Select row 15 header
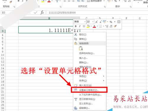Viewport: 148px width, 111px height. pyautogui.click(x=3, y=72)
